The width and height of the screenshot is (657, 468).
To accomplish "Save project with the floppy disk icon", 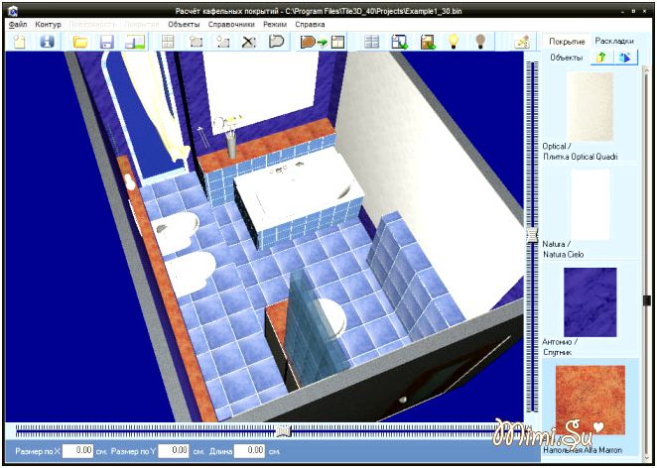I will [x=106, y=42].
